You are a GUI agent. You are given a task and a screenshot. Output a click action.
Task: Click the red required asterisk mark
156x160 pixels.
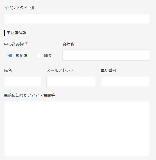26,44
